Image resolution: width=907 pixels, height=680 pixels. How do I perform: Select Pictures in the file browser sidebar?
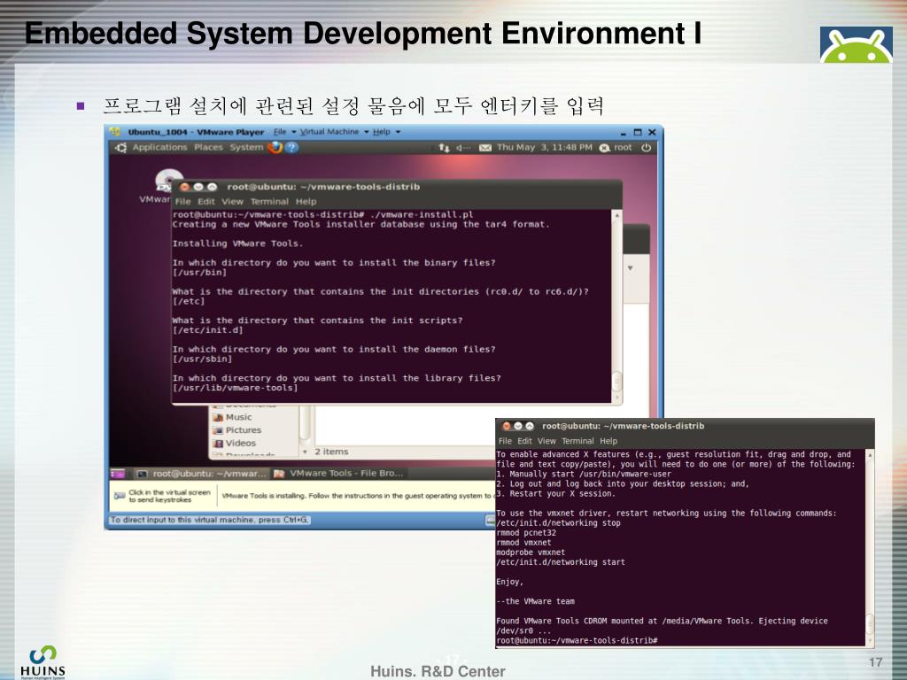[237, 430]
